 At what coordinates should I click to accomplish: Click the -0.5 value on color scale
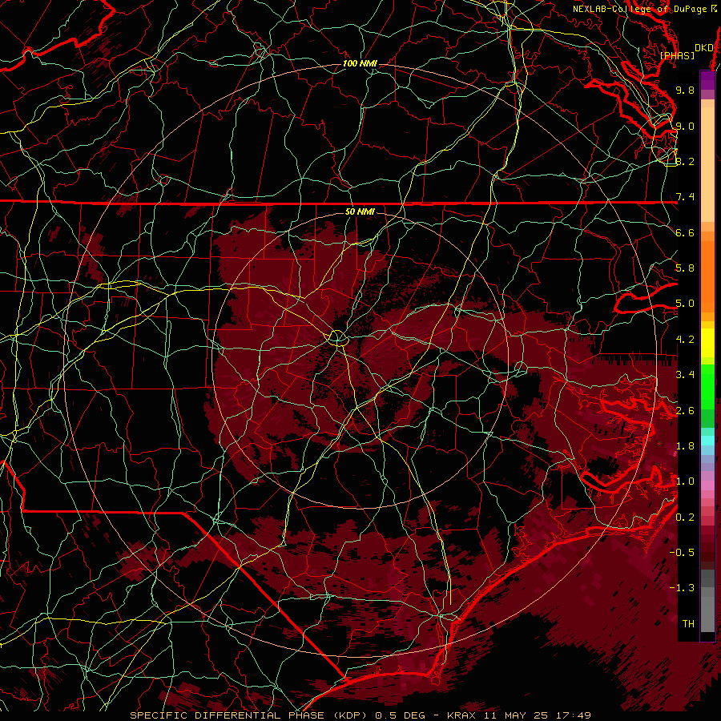[683, 553]
